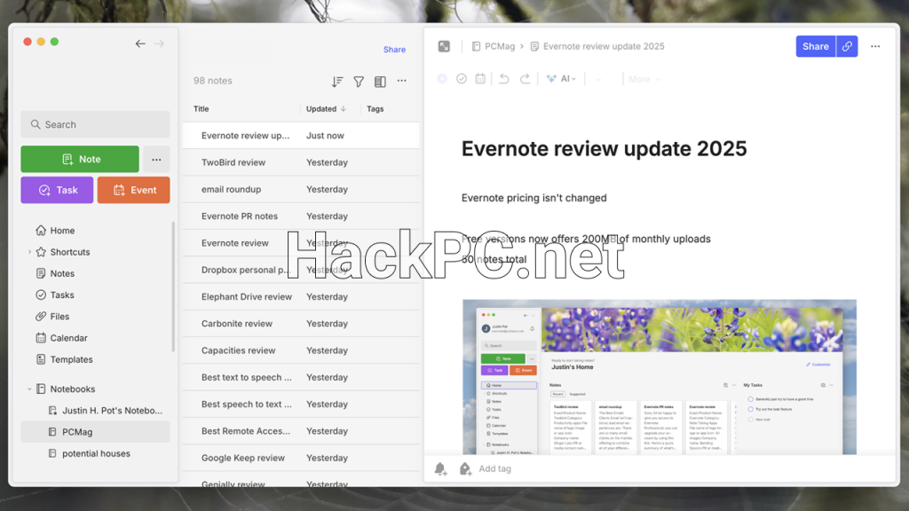Go back with the left arrow
The height and width of the screenshot is (511, 909).
point(140,43)
